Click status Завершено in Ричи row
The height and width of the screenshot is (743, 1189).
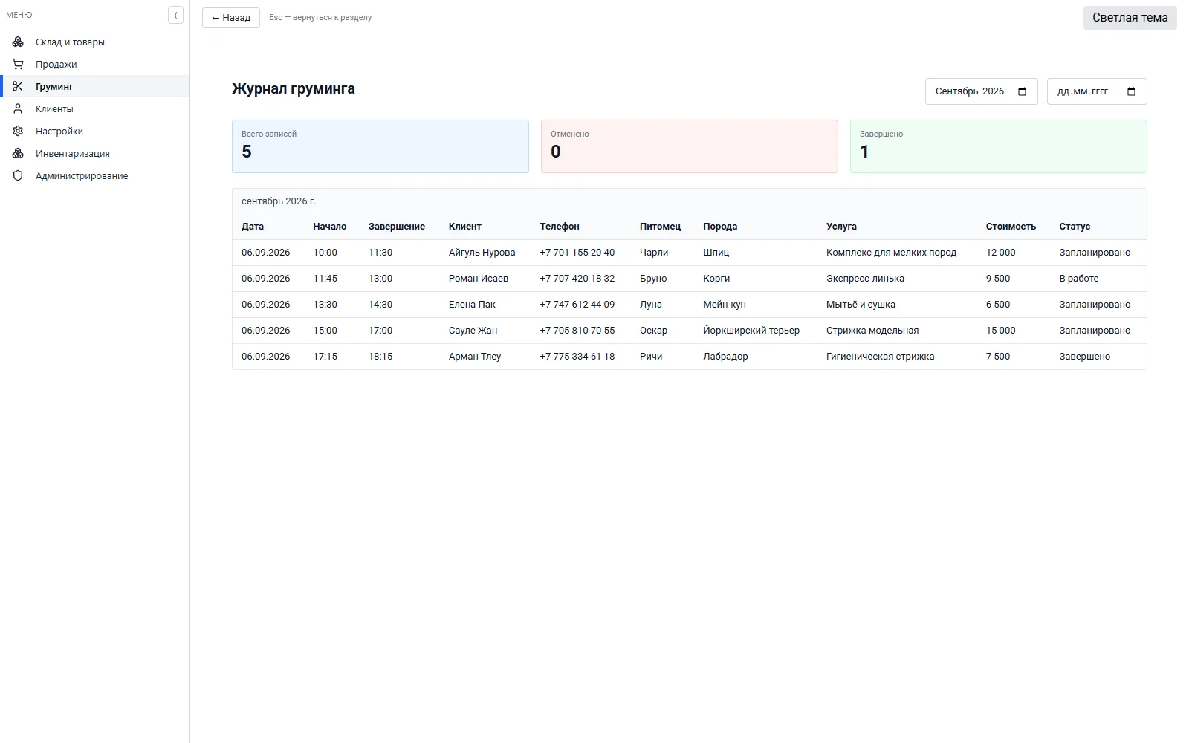(1085, 357)
